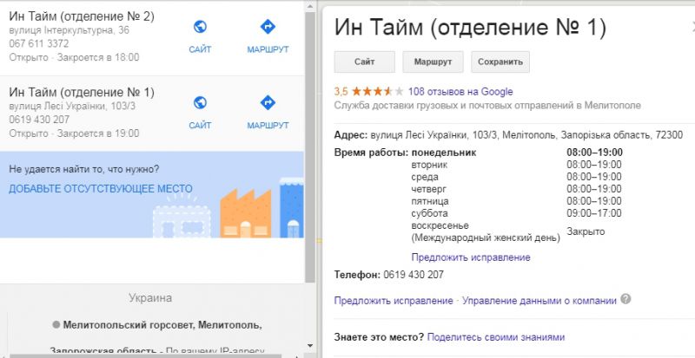695x358 pixels.
Task: Click the Маршрут button in details panel
Action: [433, 62]
